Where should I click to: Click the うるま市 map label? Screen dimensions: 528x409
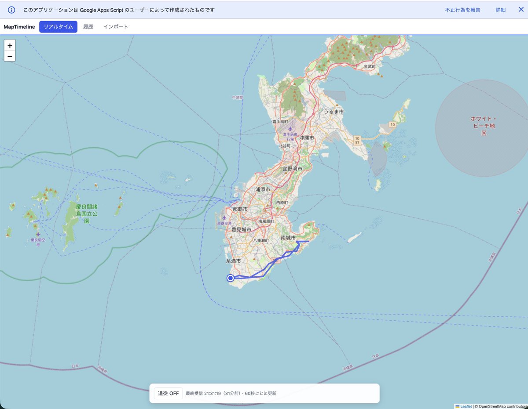coord(334,112)
